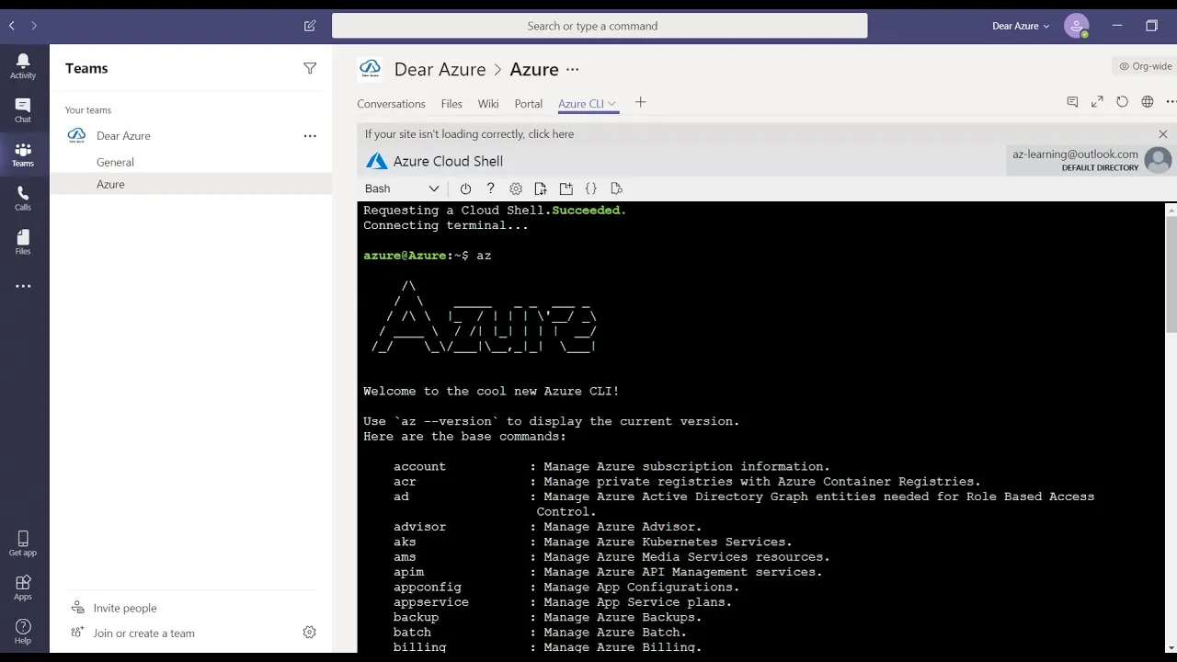Open the Bash shell type dropdown
The image size is (1177, 662).
pos(402,188)
